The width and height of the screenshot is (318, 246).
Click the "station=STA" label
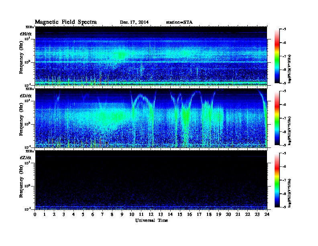[179, 23]
